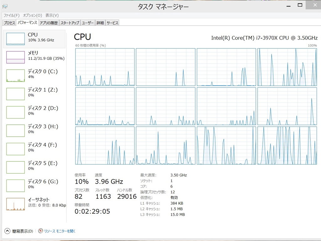Switch to the Processes (プロセス) tab
The image size is (321, 241).
click(9, 23)
